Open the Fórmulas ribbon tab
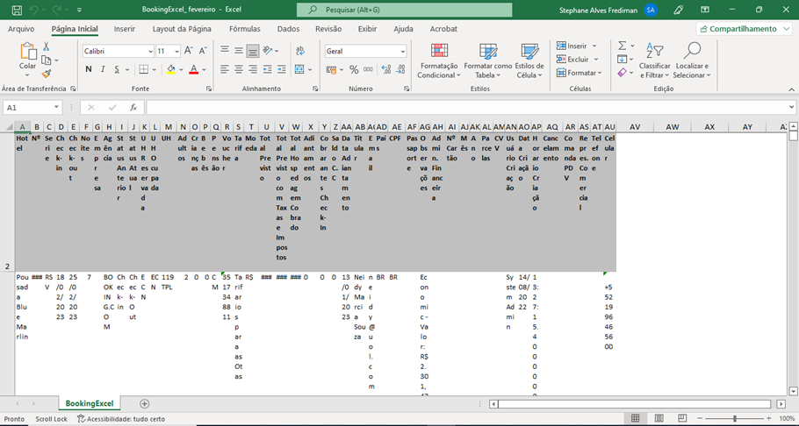 click(x=245, y=28)
